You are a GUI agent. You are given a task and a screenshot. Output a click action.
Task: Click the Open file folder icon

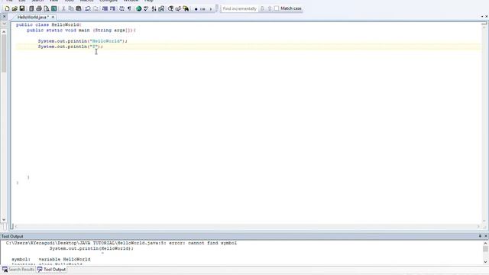coord(15,8)
